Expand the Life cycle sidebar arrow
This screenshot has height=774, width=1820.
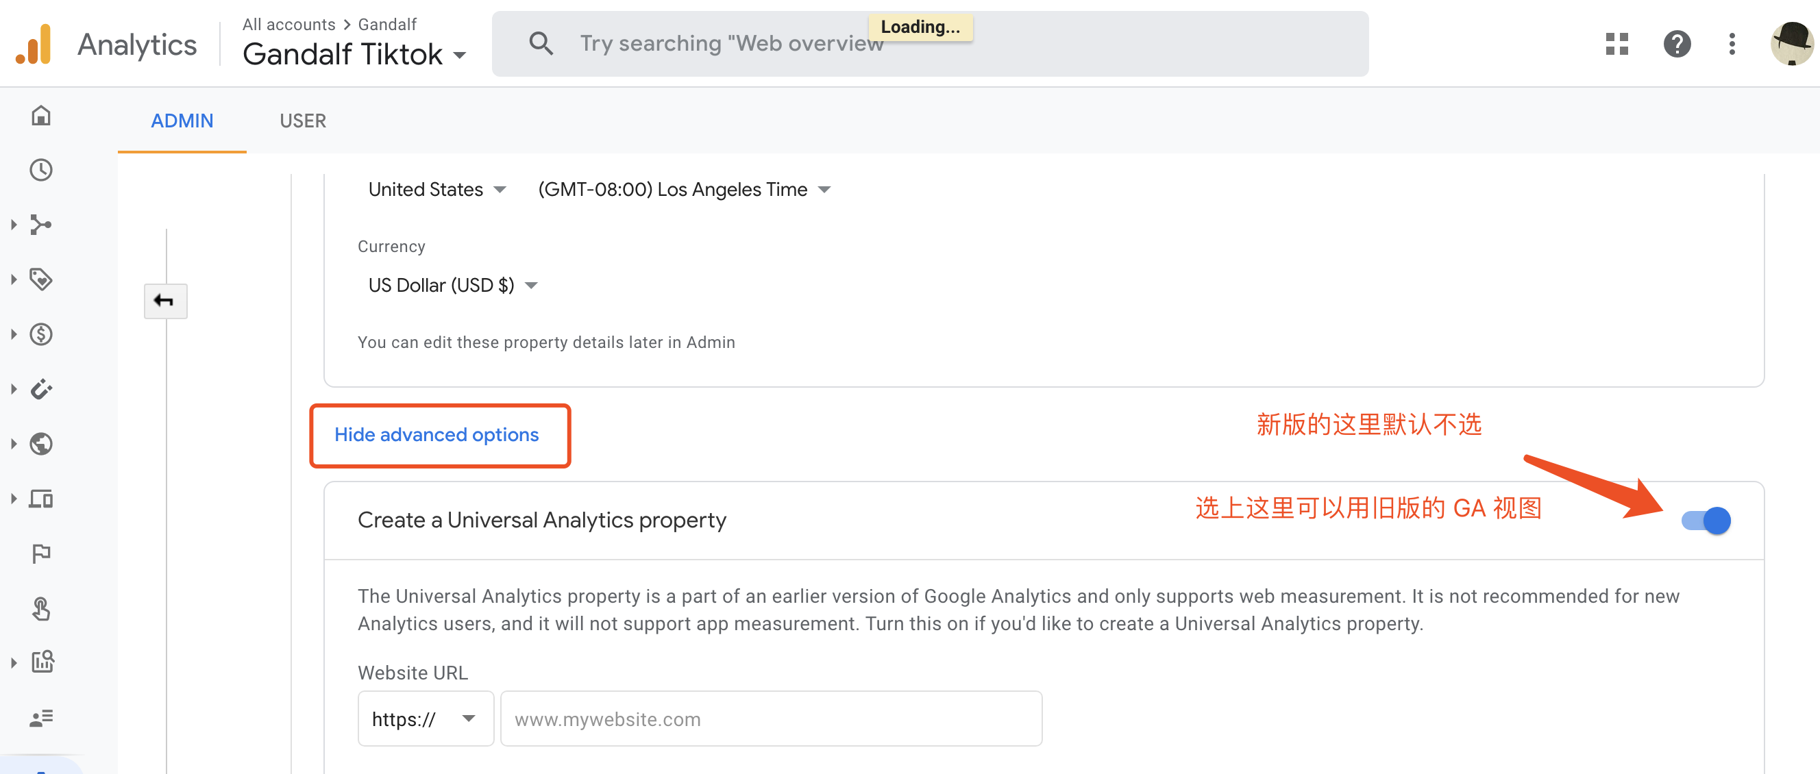point(14,225)
